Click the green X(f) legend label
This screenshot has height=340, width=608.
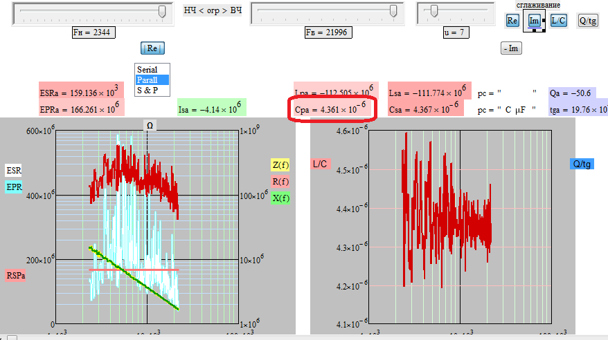(280, 198)
